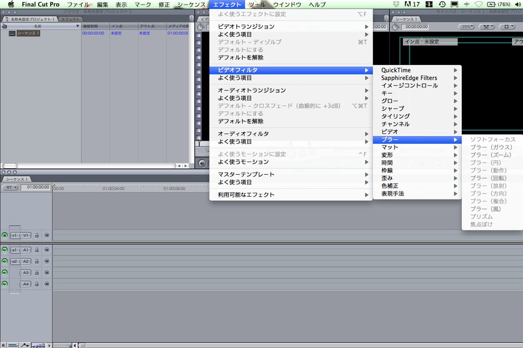Open the RT popup menu
The width and height of the screenshot is (523, 348).
tap(10, 188)
